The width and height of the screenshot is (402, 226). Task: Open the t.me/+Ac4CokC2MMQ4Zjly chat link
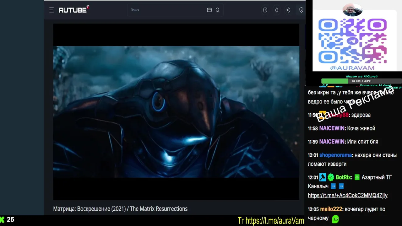348,195
